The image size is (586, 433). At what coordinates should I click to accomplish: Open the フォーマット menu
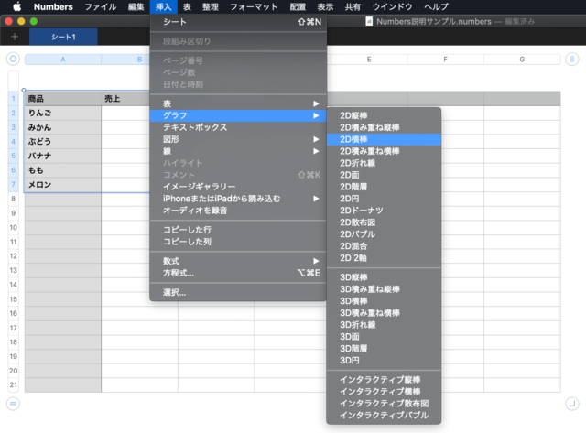tap(254, 6)
